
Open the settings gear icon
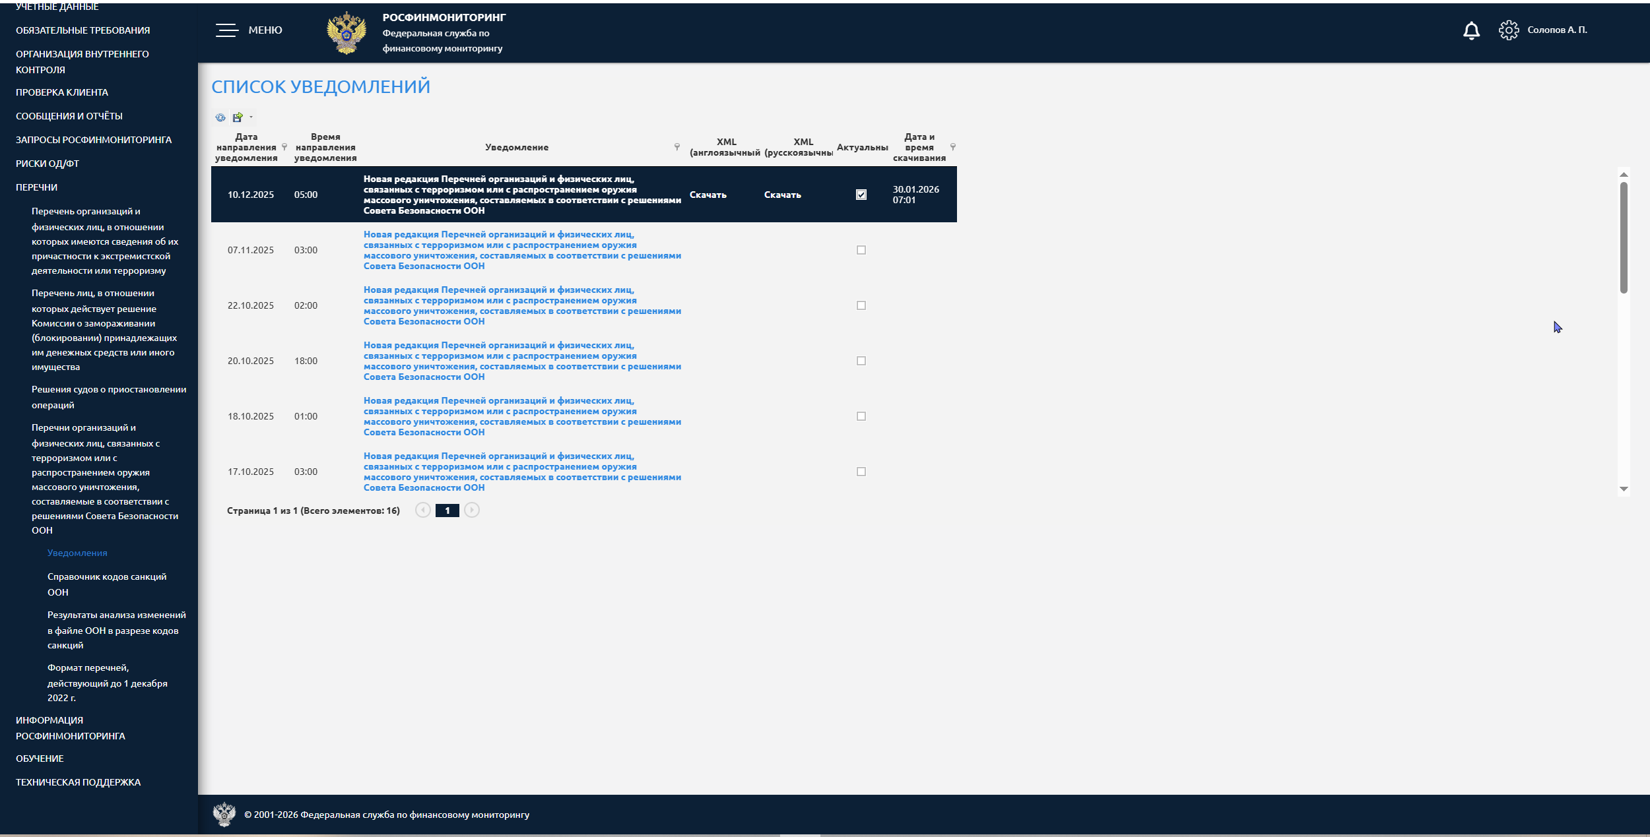point(1508,30)
